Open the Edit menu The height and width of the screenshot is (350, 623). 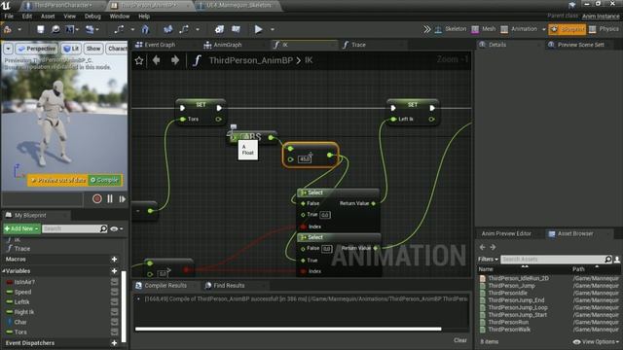point(27,17)
